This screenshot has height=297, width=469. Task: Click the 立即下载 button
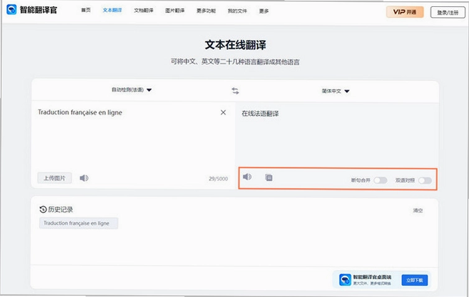(414, 280)
